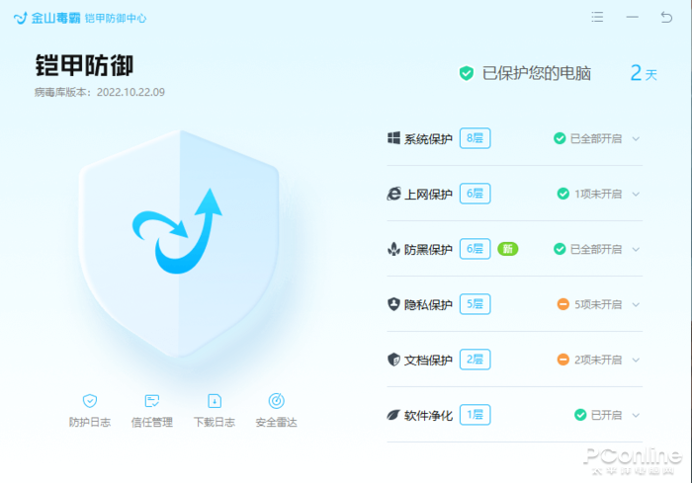Minimize the 铠甲防御中心 window
The image size is (692, 483).
632,17
